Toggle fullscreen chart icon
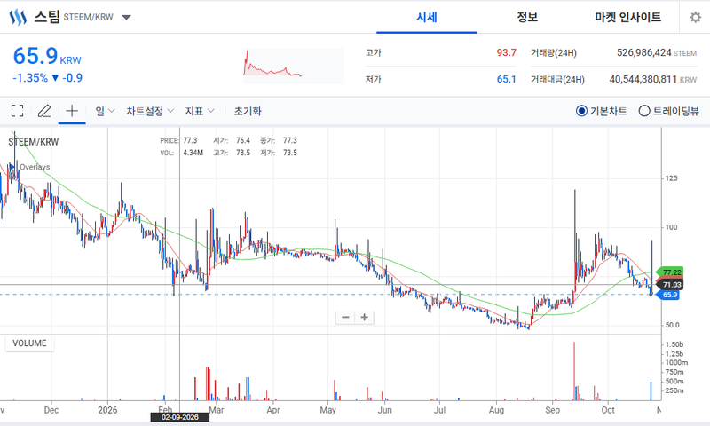The height and width of the screenshot is (426, 710). pos(17,111)
